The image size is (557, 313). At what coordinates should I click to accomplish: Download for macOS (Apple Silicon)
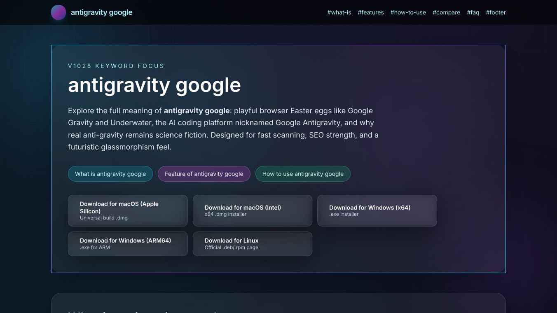click(128, 210)
